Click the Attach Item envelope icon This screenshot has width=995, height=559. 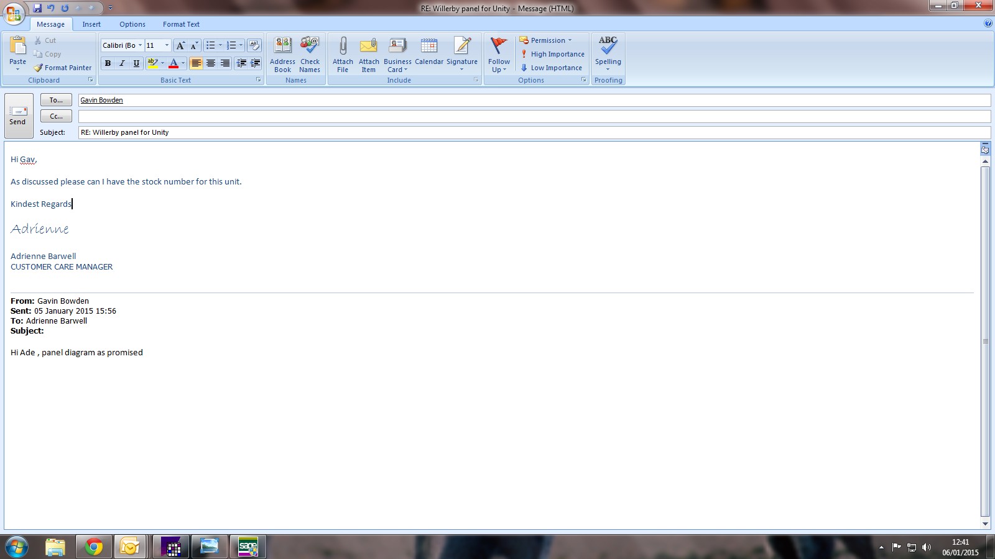(x=369, y=47)
